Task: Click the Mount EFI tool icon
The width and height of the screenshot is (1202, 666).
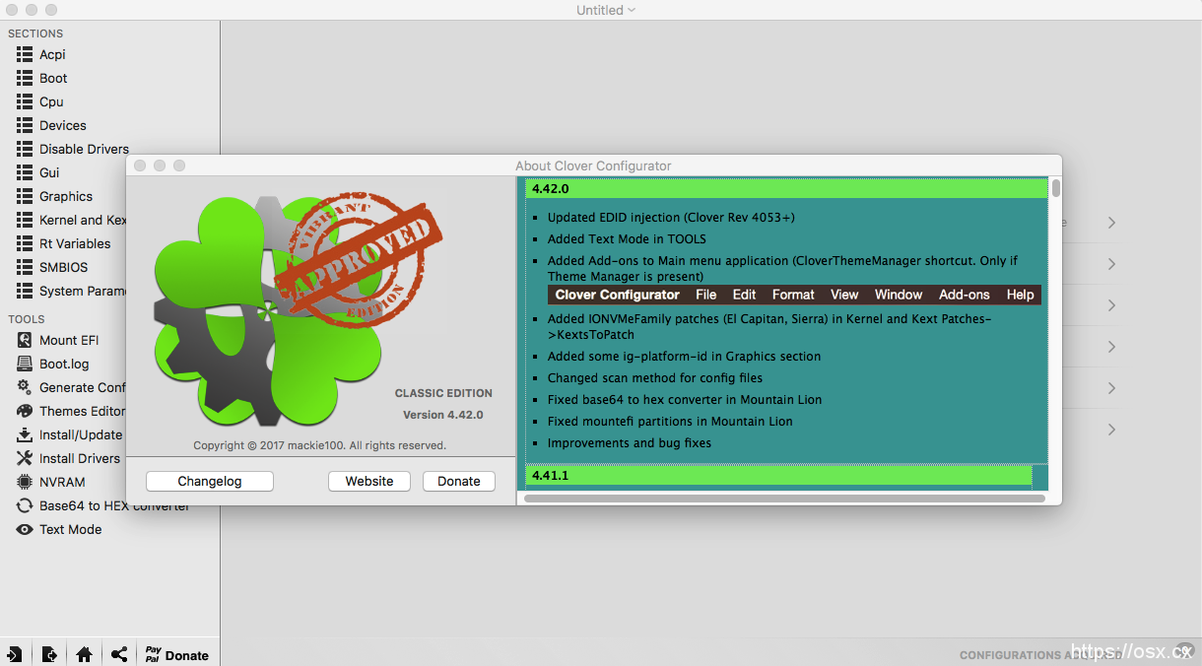Action: [x=25, y=340]
